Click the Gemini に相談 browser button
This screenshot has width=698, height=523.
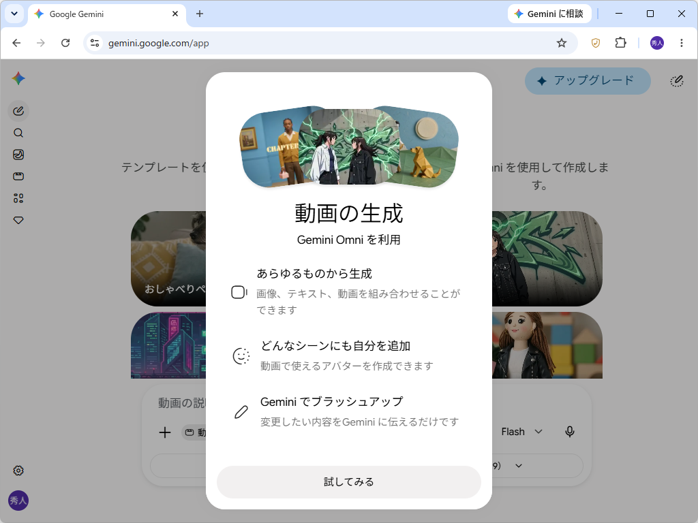[x=549, y=14]
